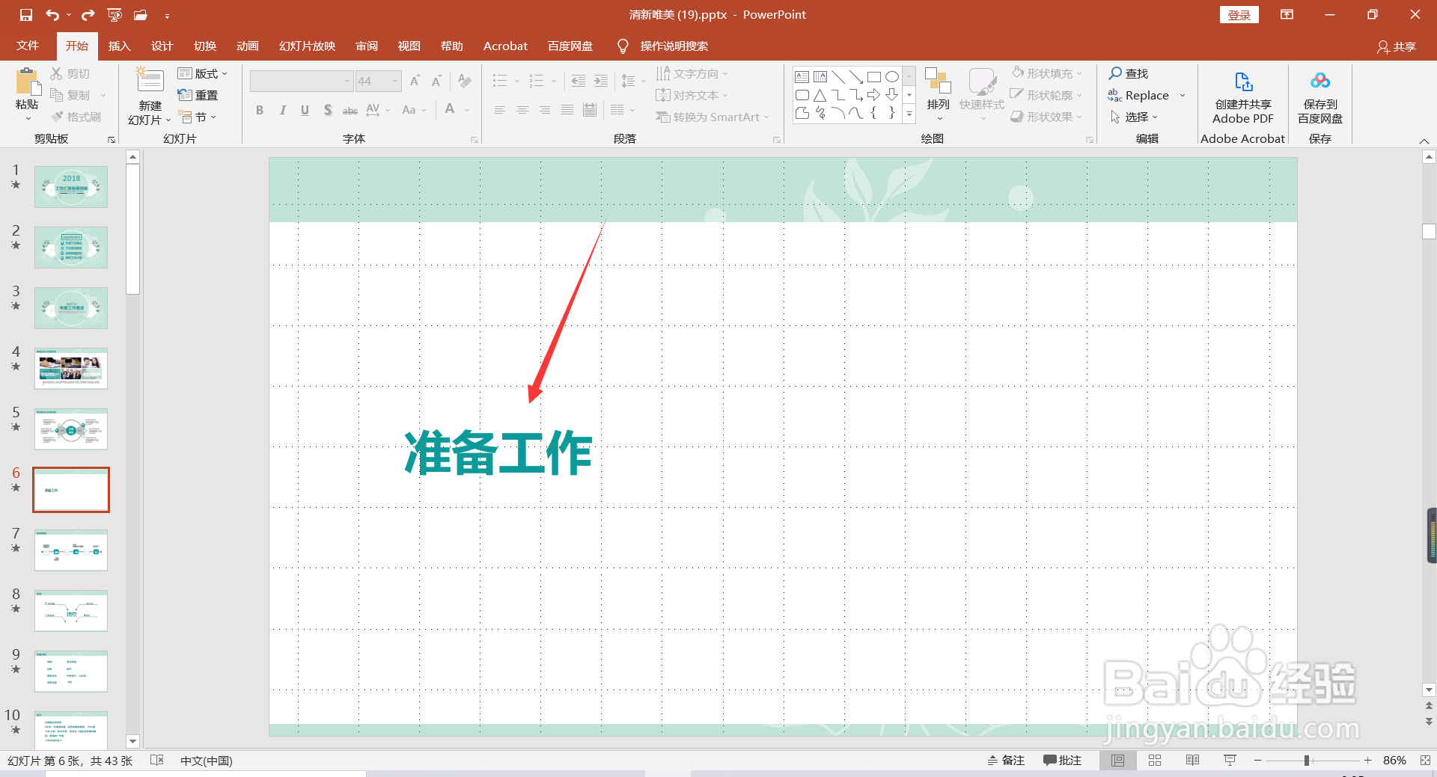The image size is (1437, 777).
Task: Select slide 4 thumbnail in the panel
Action: (71, 368)
